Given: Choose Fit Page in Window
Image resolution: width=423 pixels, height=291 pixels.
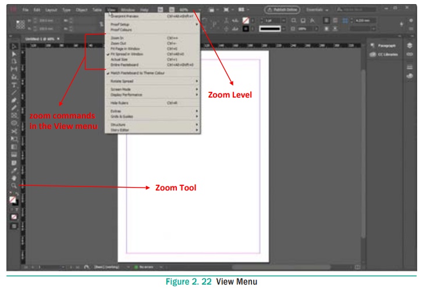Looking at the screenshot, I should point(152,48).
